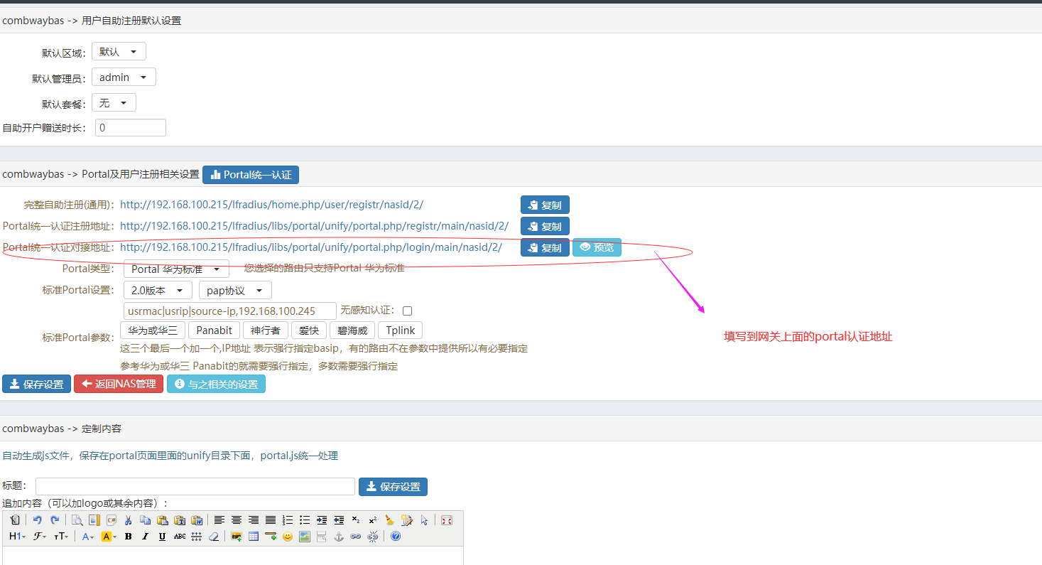1042x565 pixels.
Task: Open the Portal类型 dropdown
Action: point(176,269)
